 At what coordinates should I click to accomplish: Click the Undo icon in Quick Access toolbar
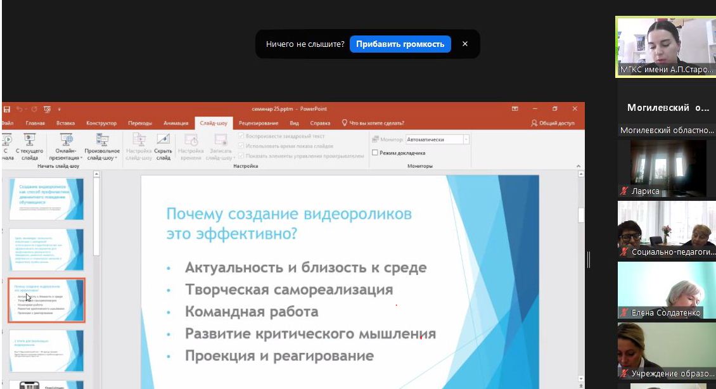[19, 109]
